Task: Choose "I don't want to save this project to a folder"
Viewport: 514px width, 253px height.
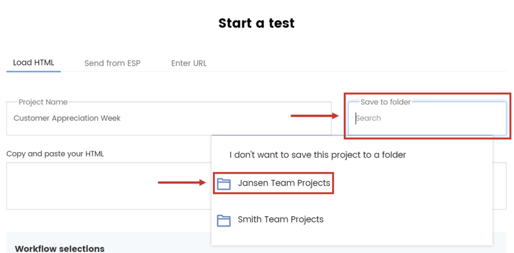Action: [x=317, y=155]
